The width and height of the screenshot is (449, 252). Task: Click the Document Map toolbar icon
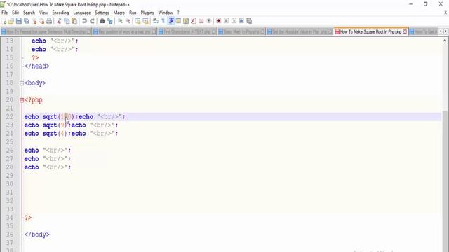click(186, 21)
